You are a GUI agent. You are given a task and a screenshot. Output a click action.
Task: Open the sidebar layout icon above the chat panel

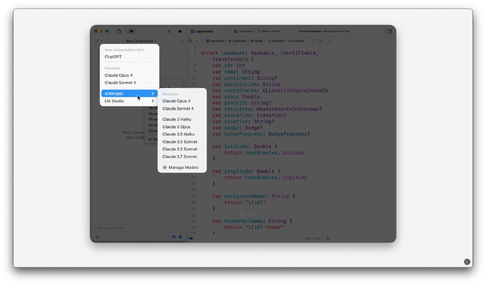97,41
